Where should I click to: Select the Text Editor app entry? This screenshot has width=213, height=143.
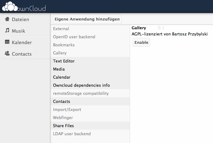point(64,61)
